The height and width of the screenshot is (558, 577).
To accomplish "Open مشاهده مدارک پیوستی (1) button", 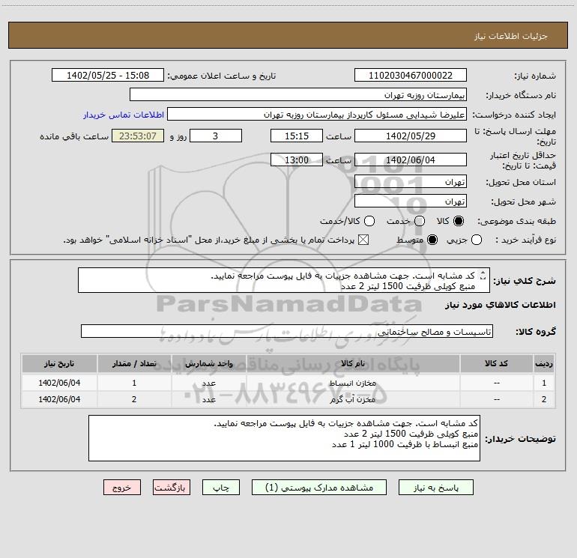I will coord(319,488).
